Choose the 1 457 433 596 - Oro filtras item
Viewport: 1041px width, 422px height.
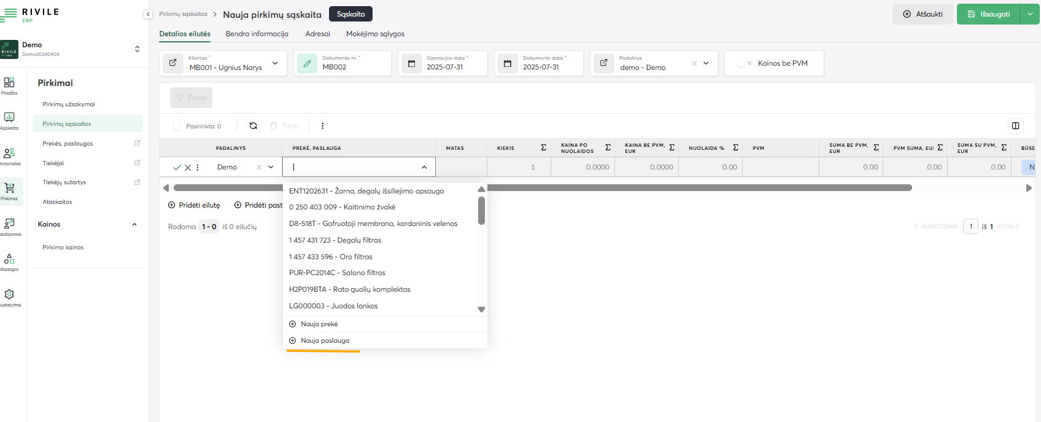tap(330, 257)
